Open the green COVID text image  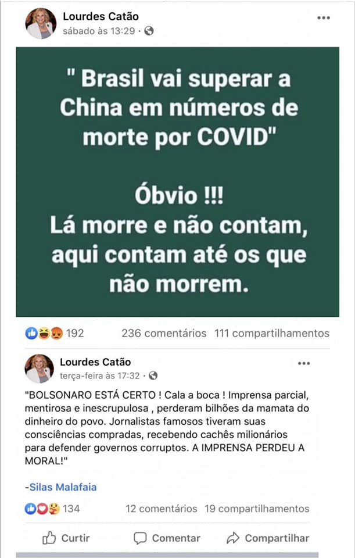[x=178, y=182]
